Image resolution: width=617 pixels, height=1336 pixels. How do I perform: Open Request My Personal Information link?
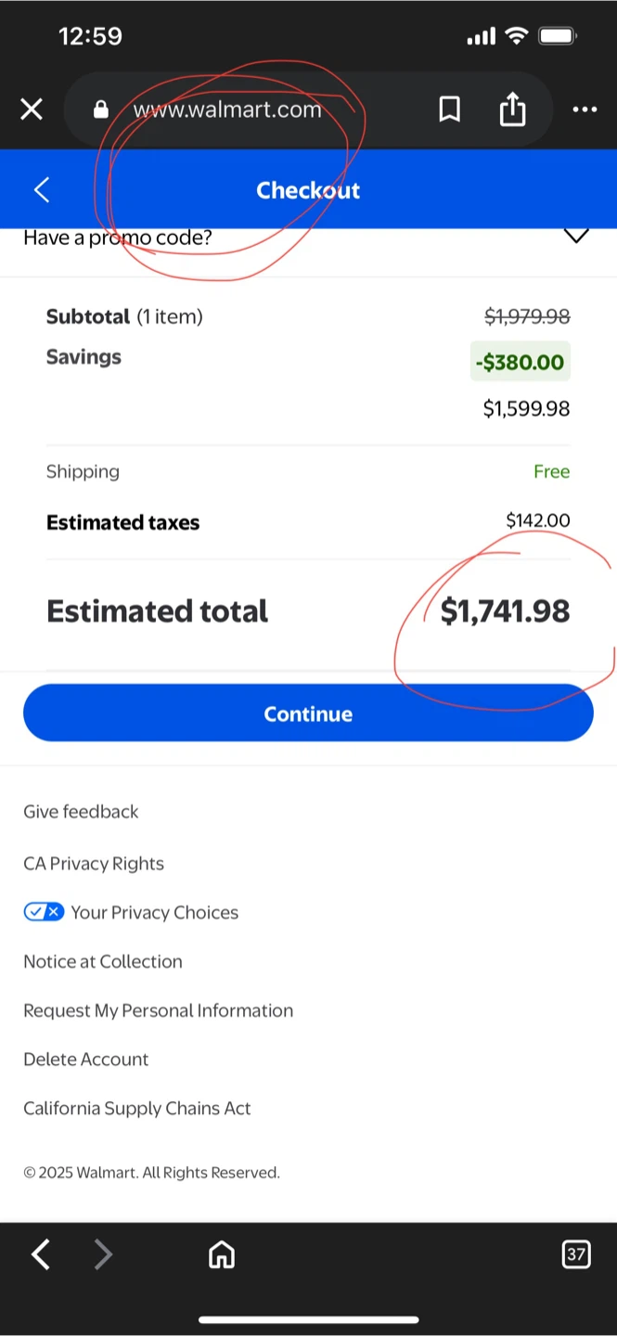pos(159,1011)
